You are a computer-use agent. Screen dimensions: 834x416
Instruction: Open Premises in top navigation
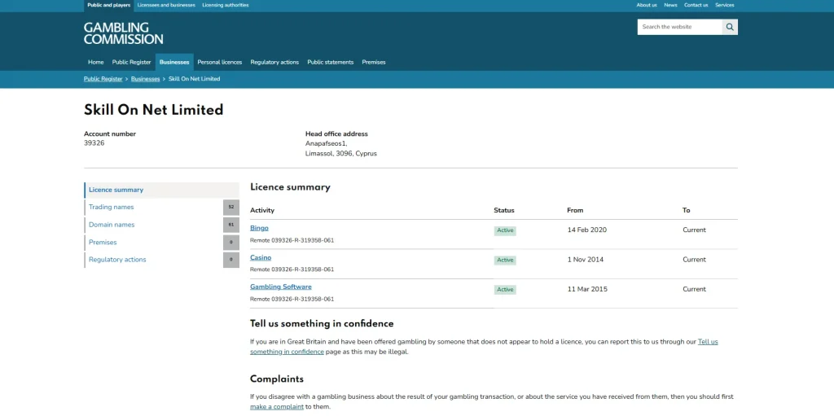click(x=374, y=62)
